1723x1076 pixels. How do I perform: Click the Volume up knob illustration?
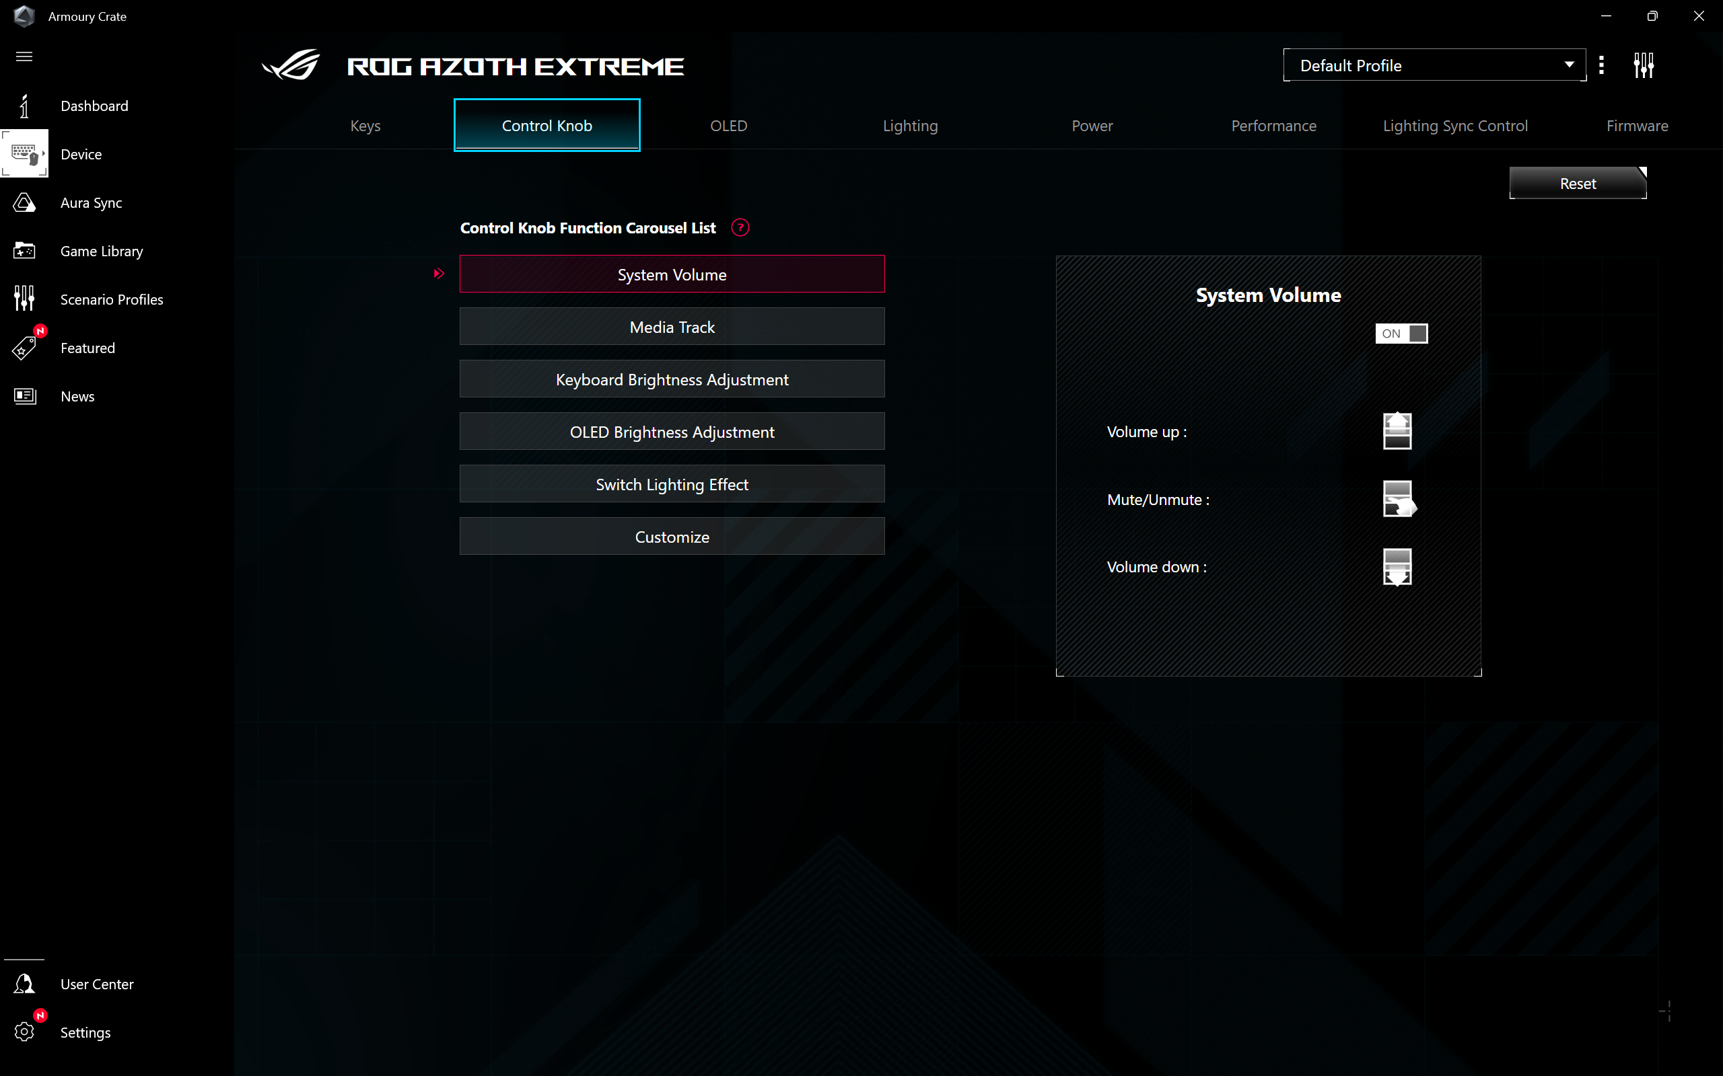coord(1397,431)
